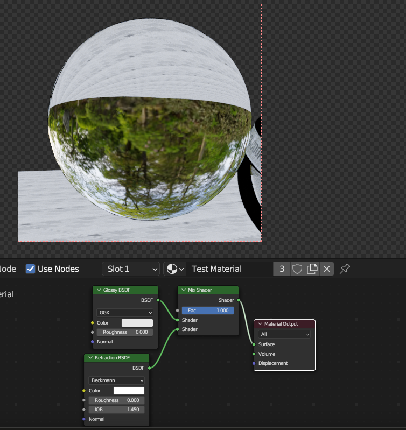Screen dimensions: 406x430
Task: Click the new material duplicate icon
Action: coord(312,269)
